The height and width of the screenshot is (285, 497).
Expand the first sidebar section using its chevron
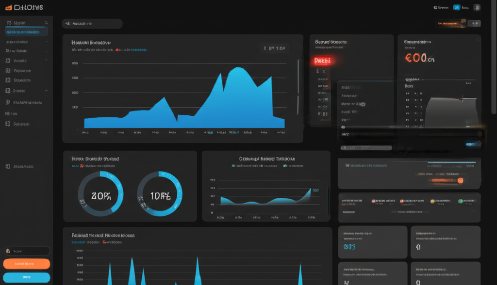click(46, 23)
